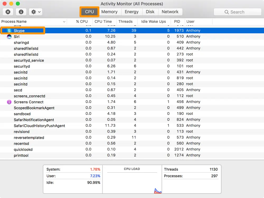Sort by the % CPU column
264x198 pixels.
tap(82, 22)
